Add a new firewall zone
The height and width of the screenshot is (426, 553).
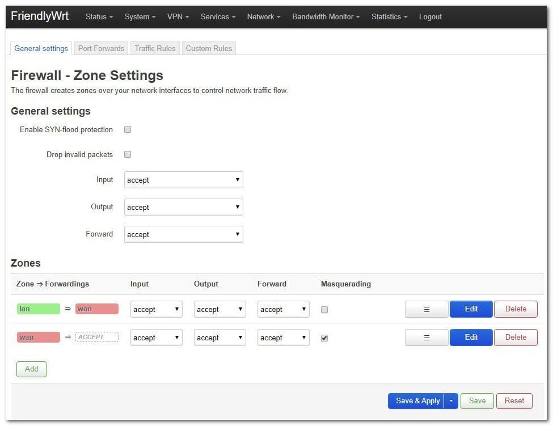32,369
